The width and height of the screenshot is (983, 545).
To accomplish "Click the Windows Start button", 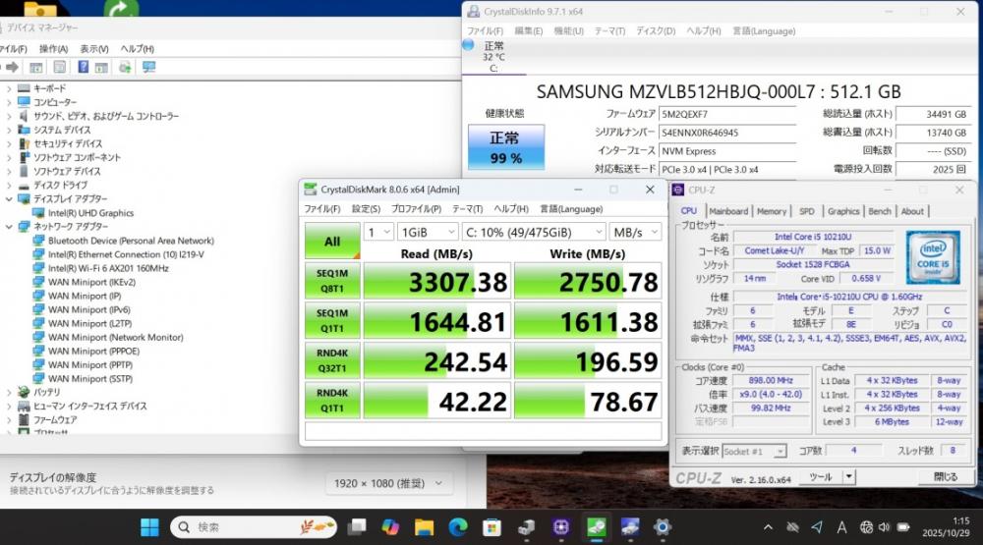I will (x=149, y=527).
